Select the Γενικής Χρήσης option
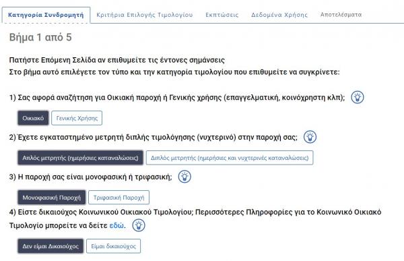 [x=77, y=118]
